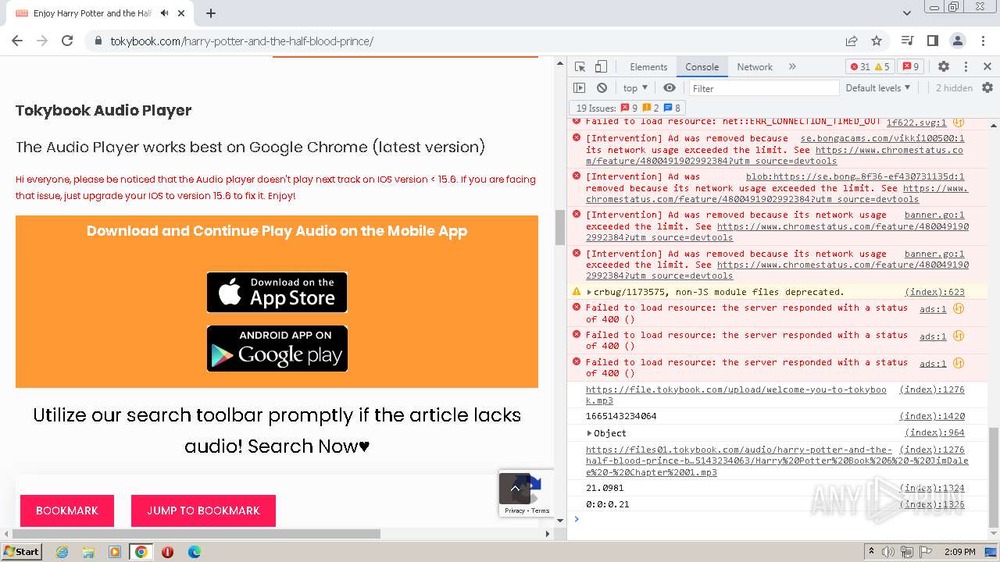Click the Android App on Google Play badge
Screen dimensions: 1000x562
[x=277, y=348]
